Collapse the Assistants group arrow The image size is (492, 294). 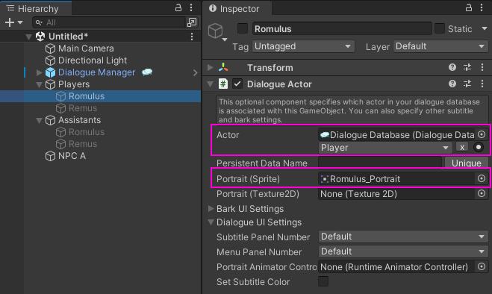click(x=40, y=120)
